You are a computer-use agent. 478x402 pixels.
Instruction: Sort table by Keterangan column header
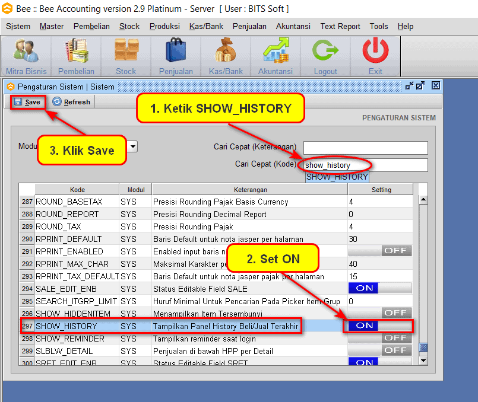coord(250,190)
